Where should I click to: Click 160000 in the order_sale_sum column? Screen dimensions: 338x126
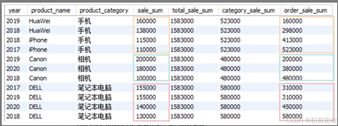[x=292, y=21]
